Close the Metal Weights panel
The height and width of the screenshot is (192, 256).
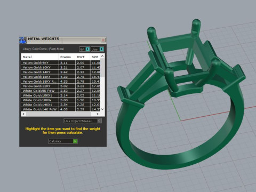tap(103, 40)
